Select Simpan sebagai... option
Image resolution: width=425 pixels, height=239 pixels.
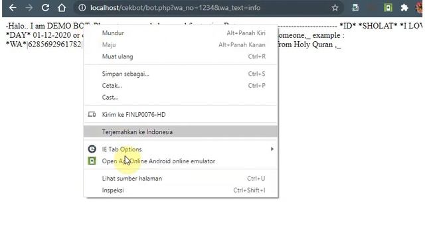click(x=181, y=74)
